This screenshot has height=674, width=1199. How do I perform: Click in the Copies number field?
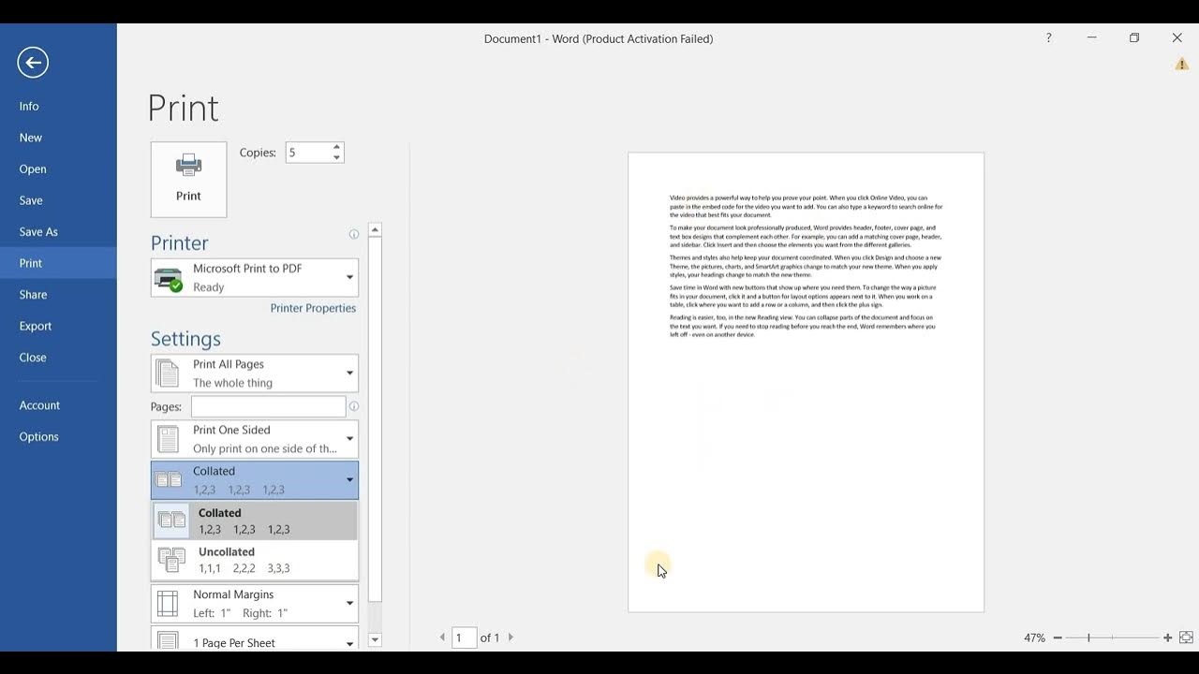click(307, 153)
